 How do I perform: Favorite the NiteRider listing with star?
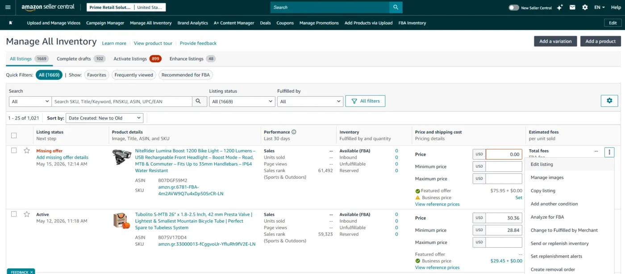[27, 151]
